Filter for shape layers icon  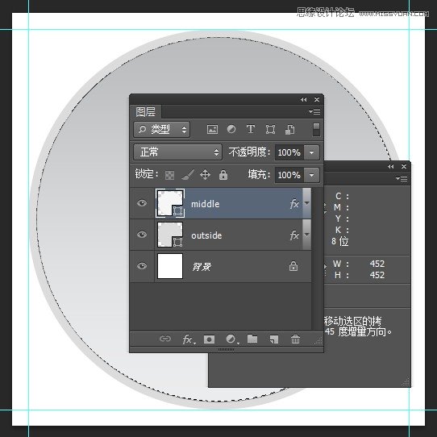(270, 129)
